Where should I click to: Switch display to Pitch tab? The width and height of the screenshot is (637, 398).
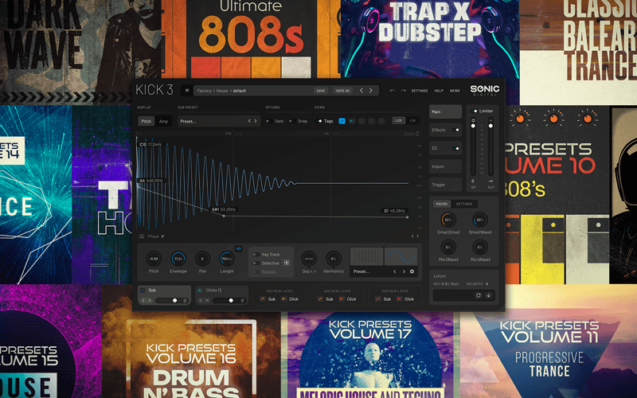click(x=147, y=121)
